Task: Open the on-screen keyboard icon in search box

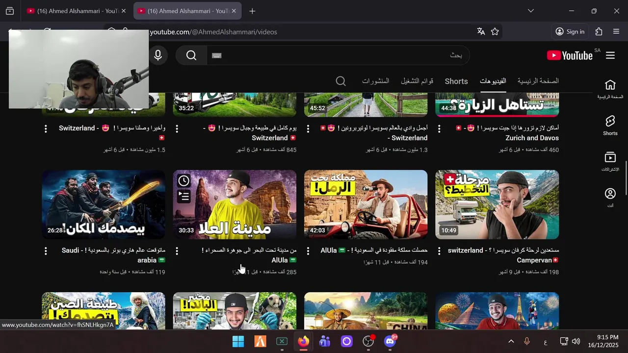Action: tap(217, 55)
